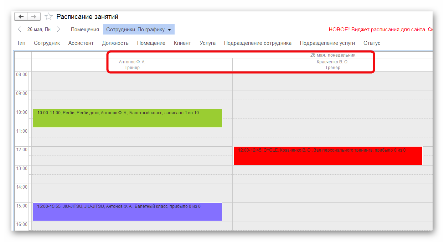
Task: Click the red НОВОЕ! widget announcement link
Action: point(380,30)
